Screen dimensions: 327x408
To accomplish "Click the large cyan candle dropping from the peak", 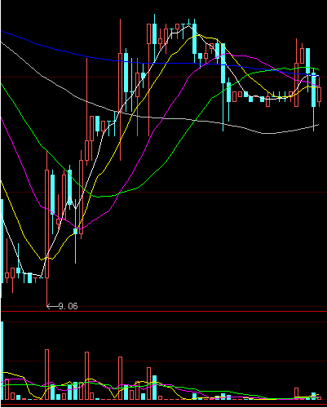I will pyautogui.click(x=194, y=38).
